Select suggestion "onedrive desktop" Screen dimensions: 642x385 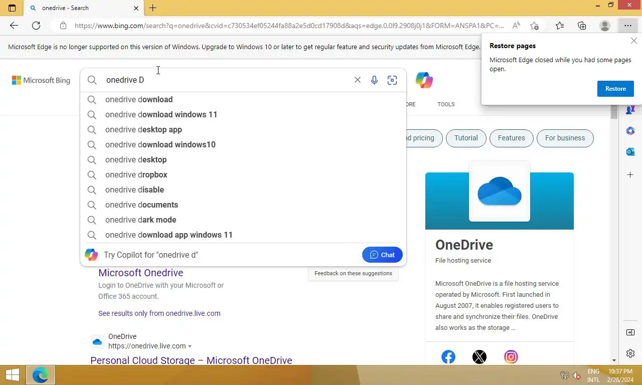(x=243, y=159)
